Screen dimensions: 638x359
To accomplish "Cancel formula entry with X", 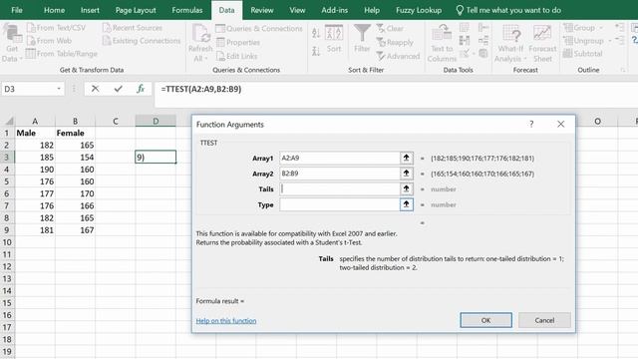I will 96,89.
